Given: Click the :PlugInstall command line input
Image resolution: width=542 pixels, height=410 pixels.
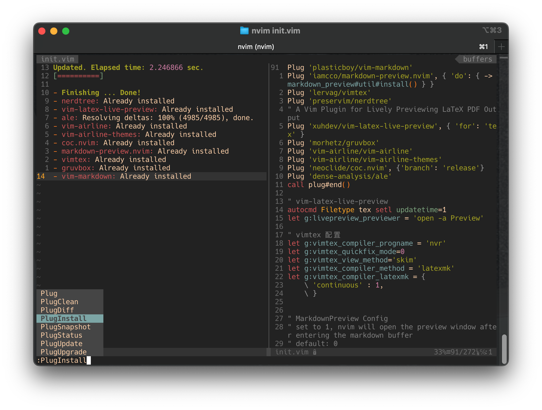Looking at the screenshot, I should point(61,360).
